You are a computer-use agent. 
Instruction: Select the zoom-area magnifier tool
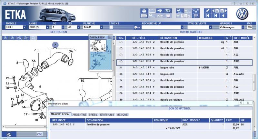[x=19, y=38]
